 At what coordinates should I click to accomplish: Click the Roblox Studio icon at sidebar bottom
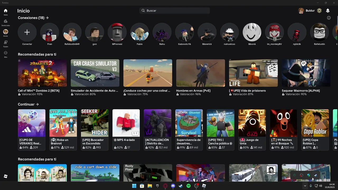[6, 176]
